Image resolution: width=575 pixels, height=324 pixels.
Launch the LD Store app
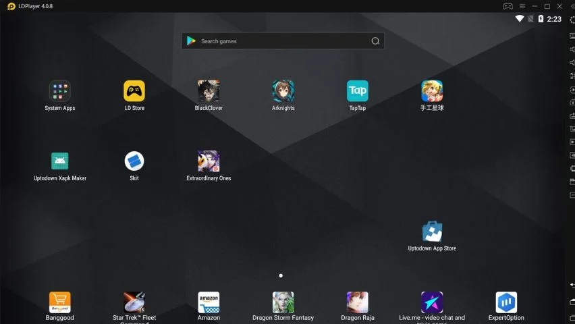coord(134,91)
